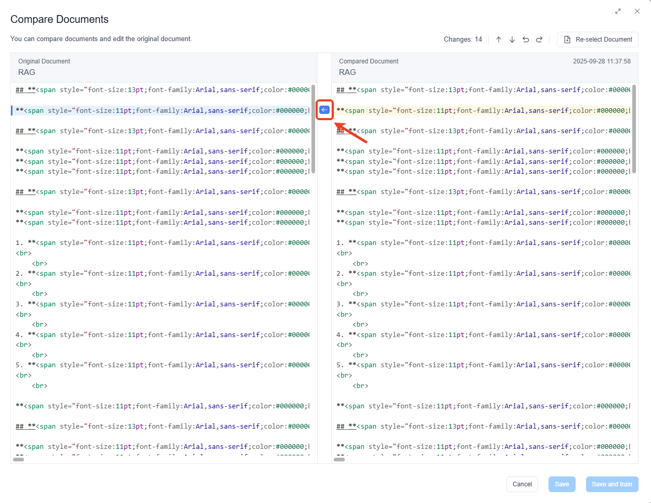The width and height of the screenshot is (651, 503).
Task: Click the redo icon in toolbar
Action: tap(539, 40)
